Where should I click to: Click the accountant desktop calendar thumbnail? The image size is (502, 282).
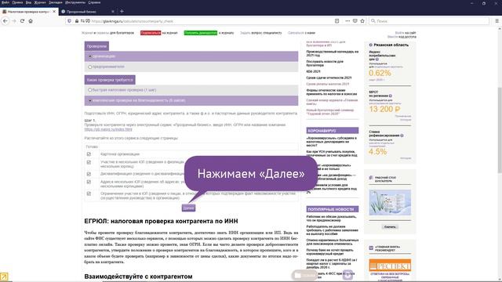click(390, 202)
